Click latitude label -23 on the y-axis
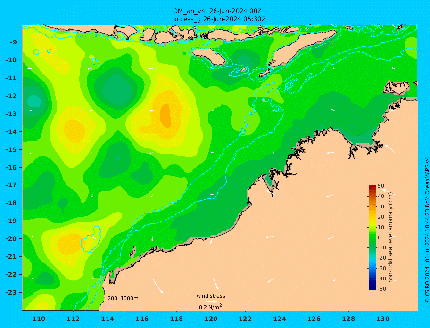 click(11, 292)
